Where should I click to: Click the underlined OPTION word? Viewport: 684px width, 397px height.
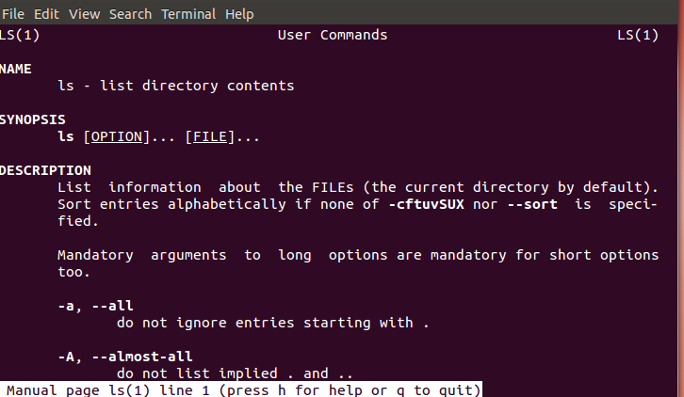[x=117, y=136]
